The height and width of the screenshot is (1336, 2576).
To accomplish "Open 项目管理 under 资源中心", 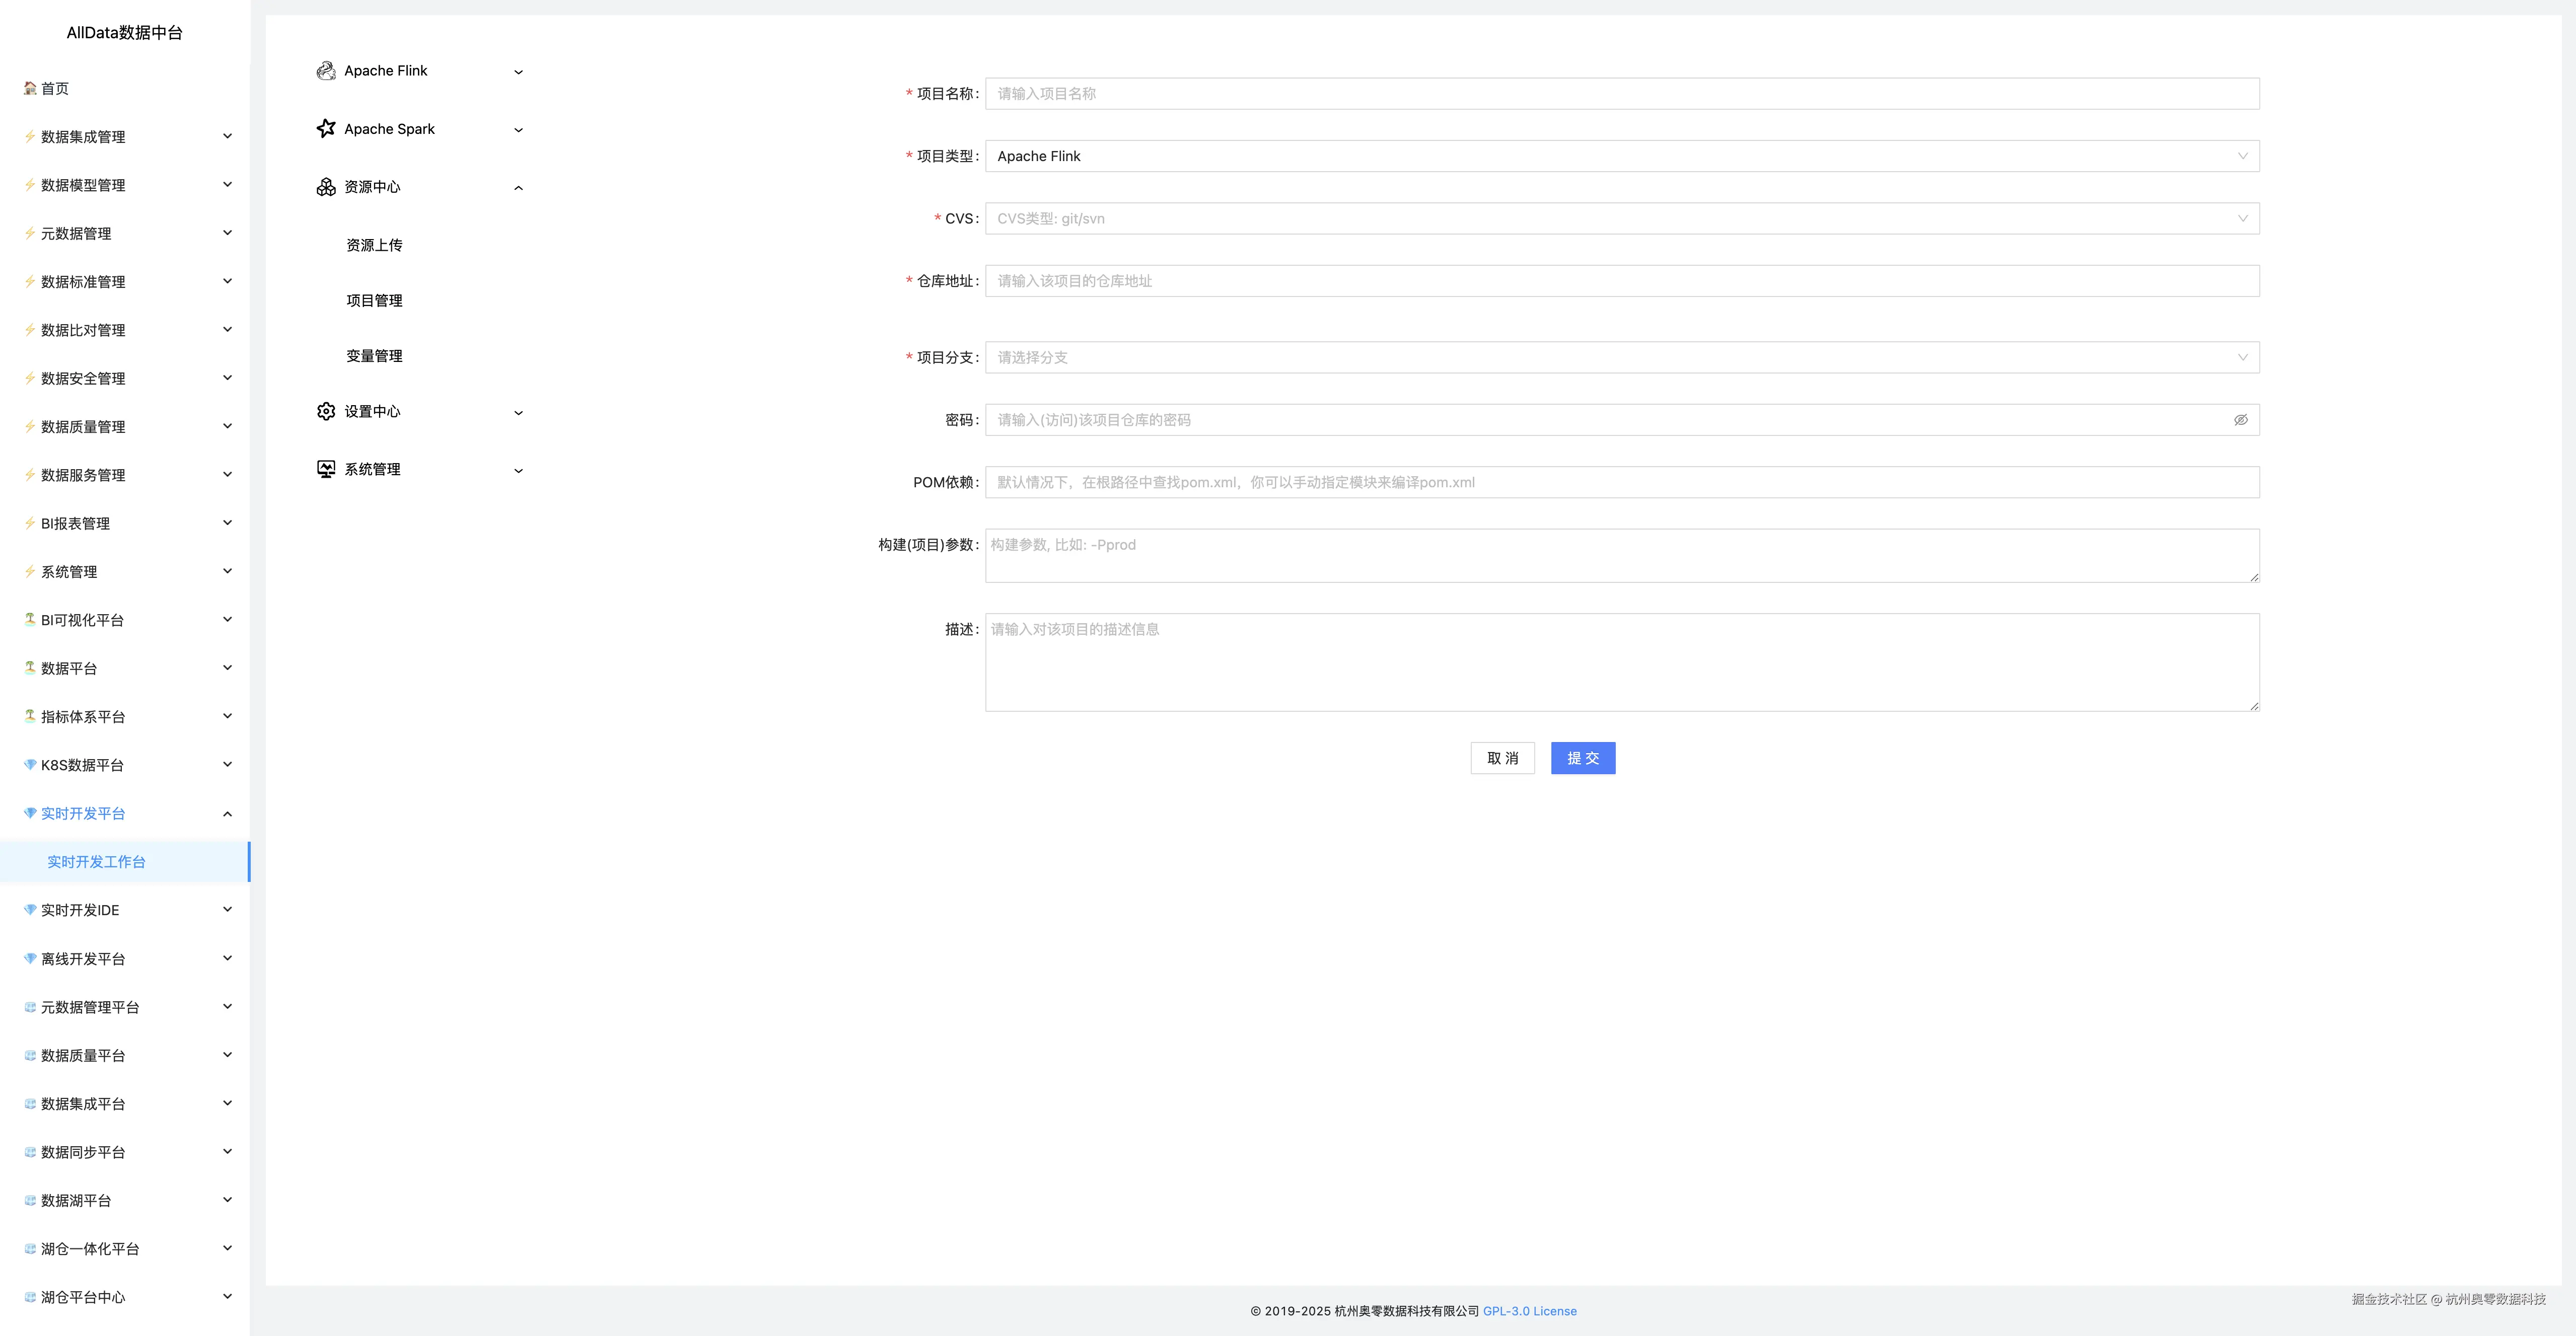I will point(374,301).
